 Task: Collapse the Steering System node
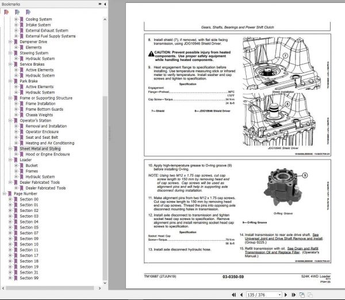(10, 53)
